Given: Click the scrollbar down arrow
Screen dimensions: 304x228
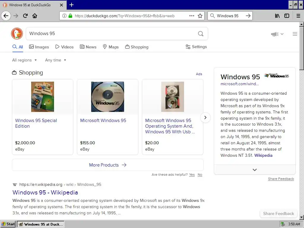Looking at the screenshot, I should pyautogui.click(x=302, y=217).
